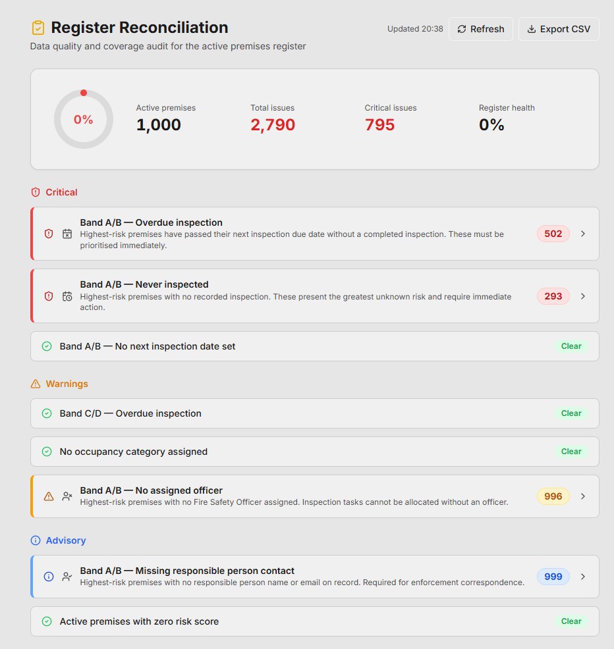Click check icon for No occupancy category assigned

coord(47,452)
